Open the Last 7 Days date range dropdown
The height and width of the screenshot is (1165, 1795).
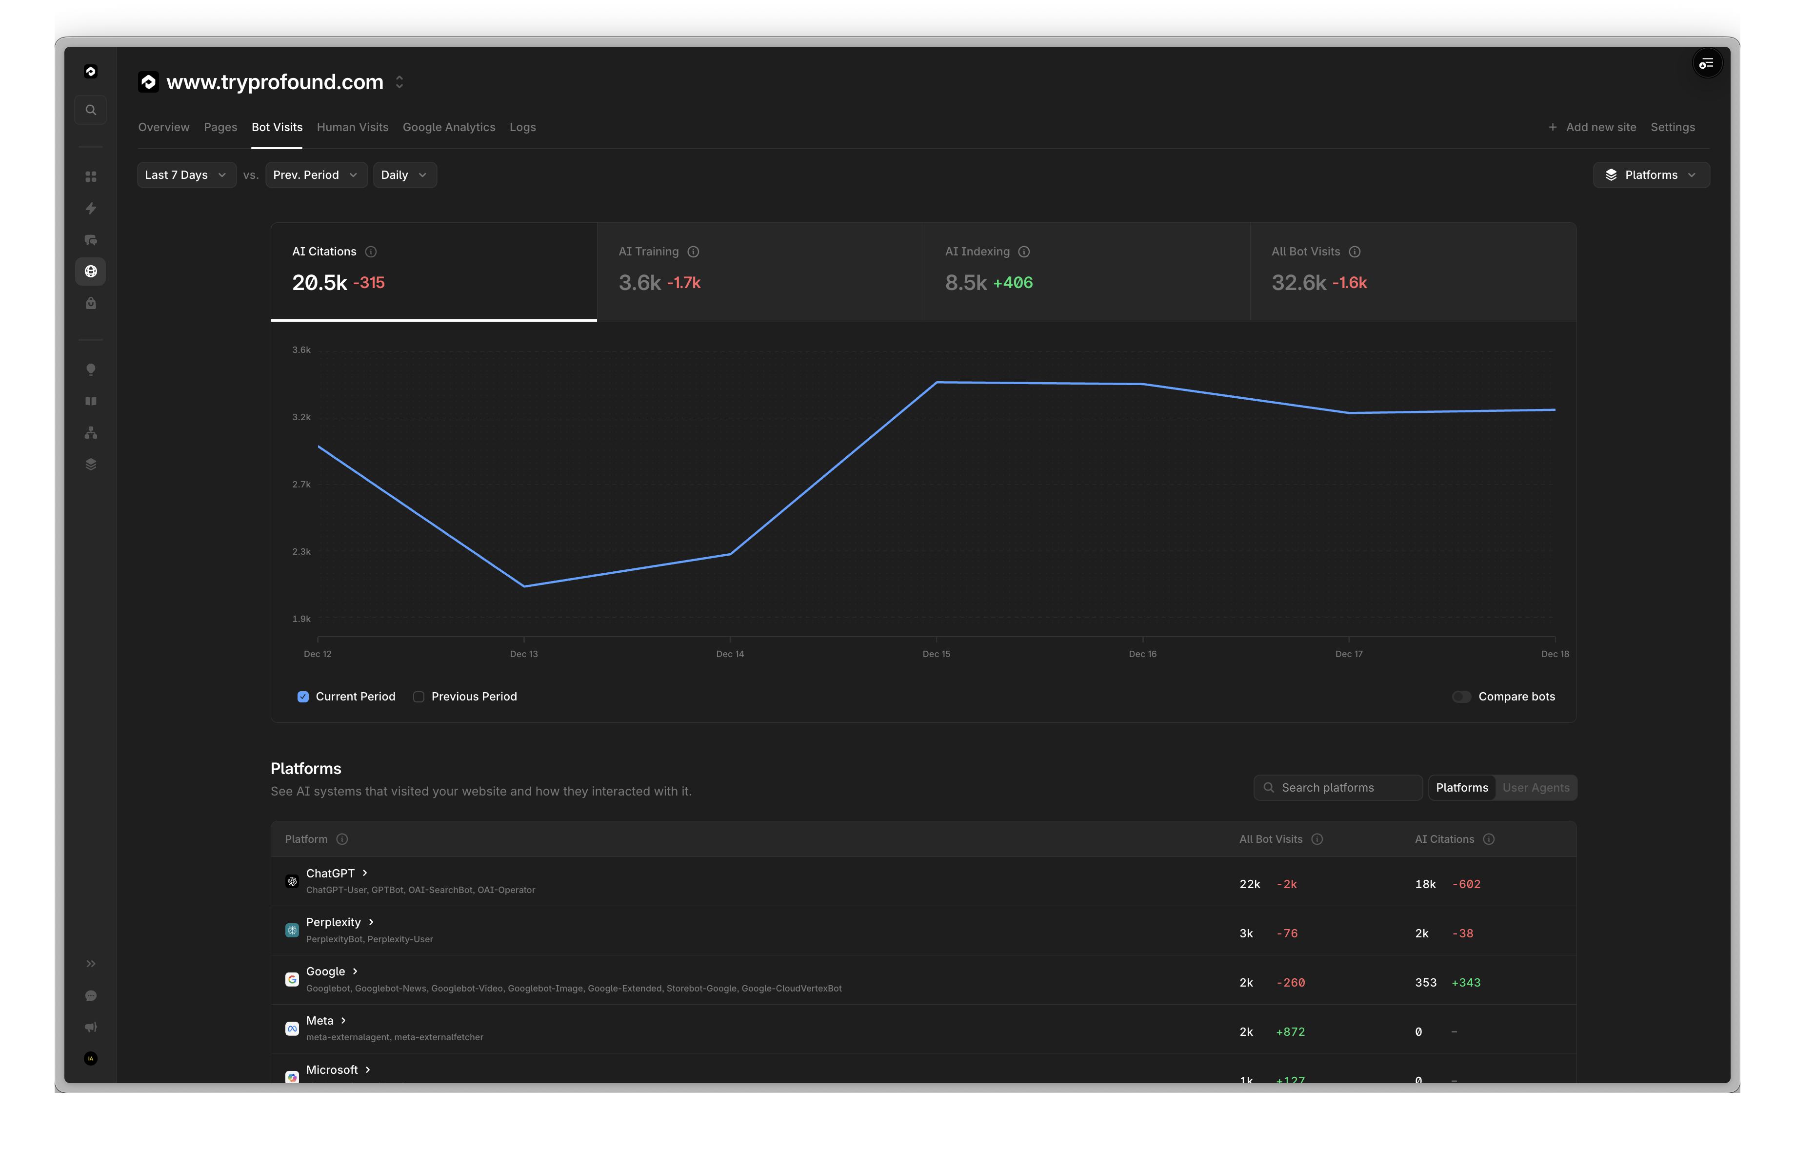click(x=185, y=174)
